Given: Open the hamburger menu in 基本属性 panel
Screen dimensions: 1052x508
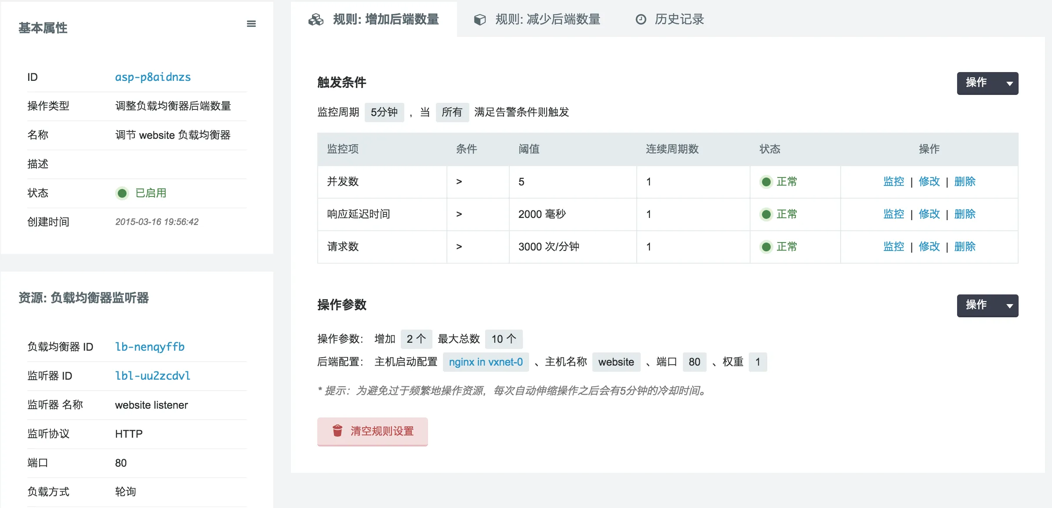Looking at the screenshot, I should point(251,24).
